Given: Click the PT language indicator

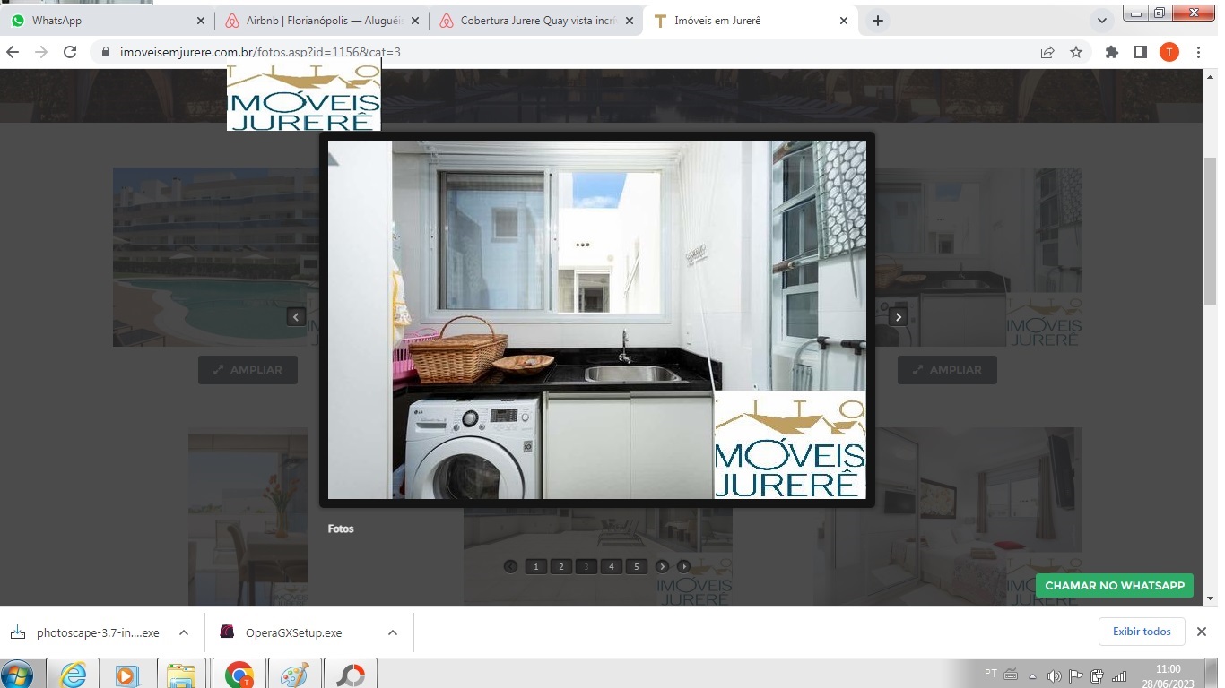Looking at the screenshot, I should (x=991, y=674).
